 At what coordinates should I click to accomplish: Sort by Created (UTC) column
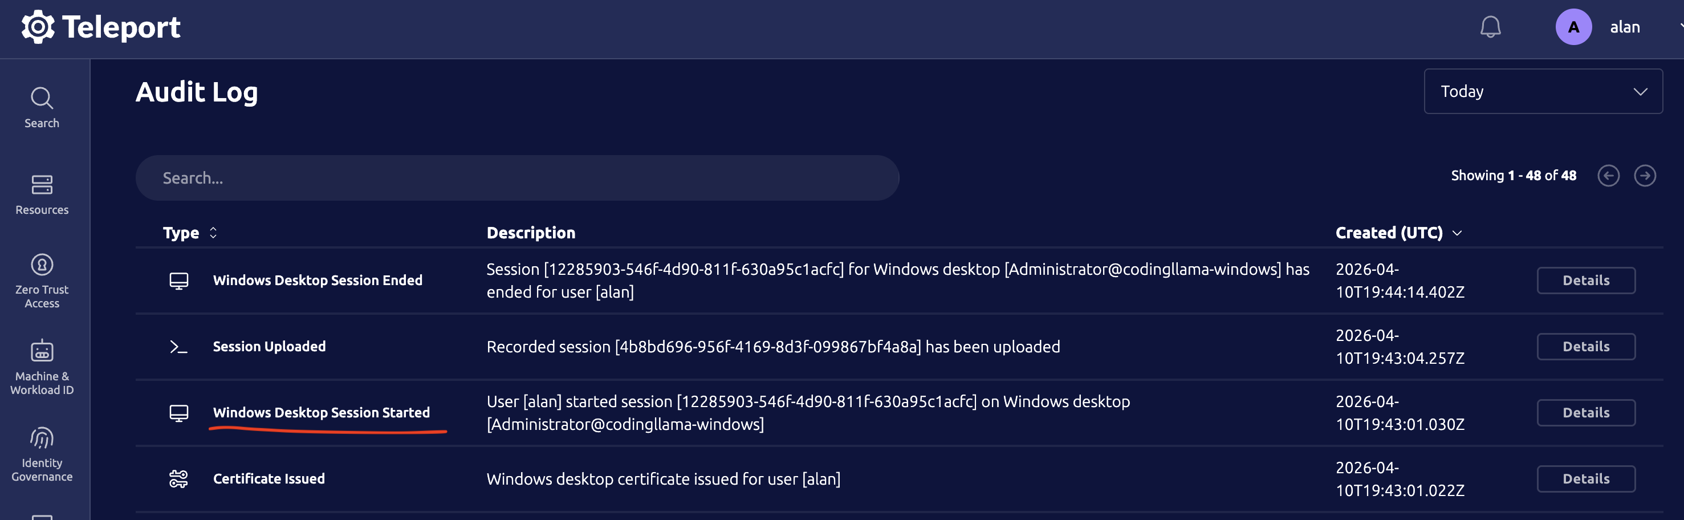[1398, 233]
